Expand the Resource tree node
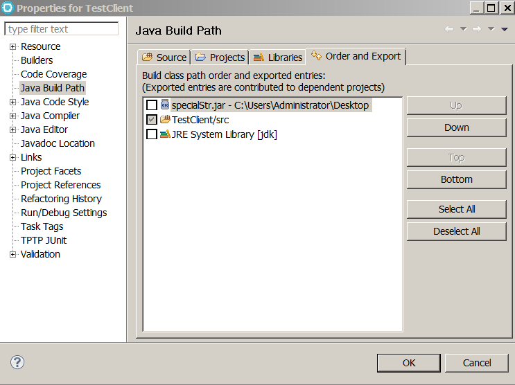The height and width of the screenshot is (385, 515). pyautogui.click(x=12, y=46)
